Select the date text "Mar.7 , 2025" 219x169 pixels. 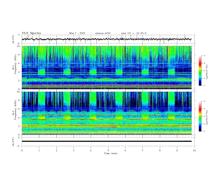(77, 33)
